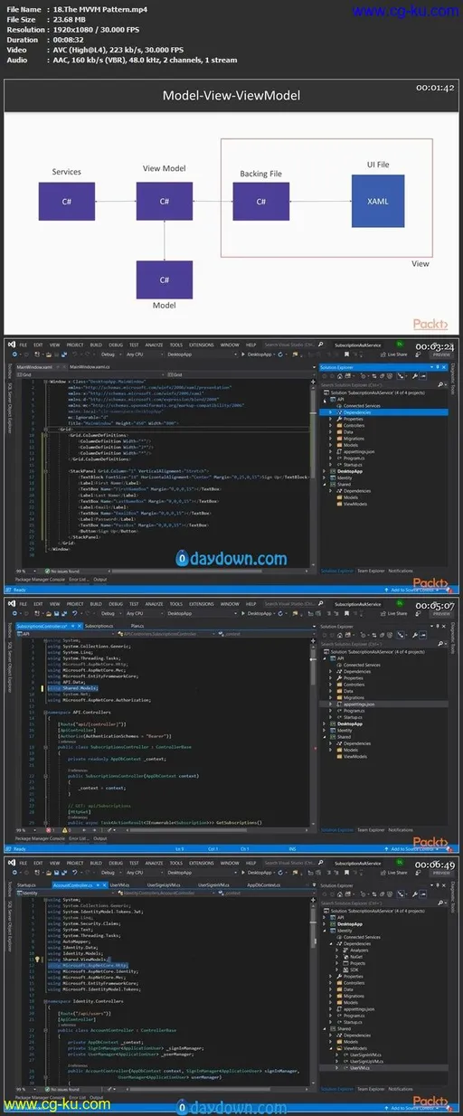Expand DesktopApp project in 00:05:07 frame

click(326, 723)
